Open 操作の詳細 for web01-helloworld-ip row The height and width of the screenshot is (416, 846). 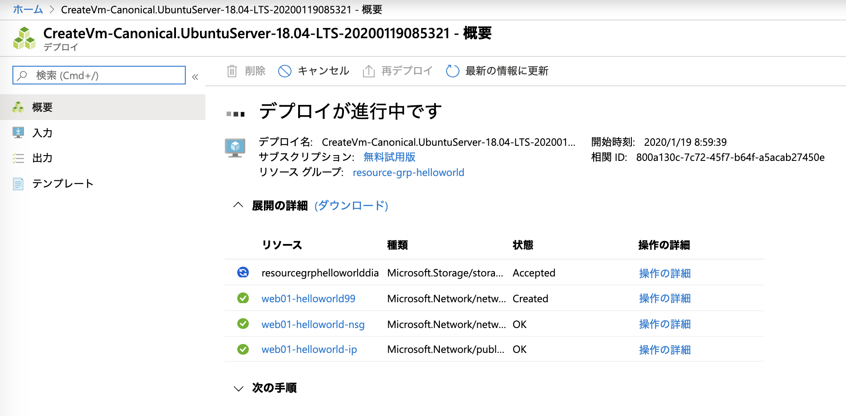665,350
